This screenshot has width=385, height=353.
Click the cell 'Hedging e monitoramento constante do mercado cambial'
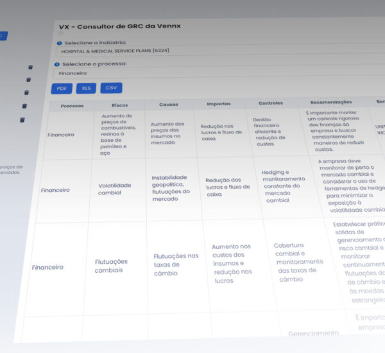283,187
